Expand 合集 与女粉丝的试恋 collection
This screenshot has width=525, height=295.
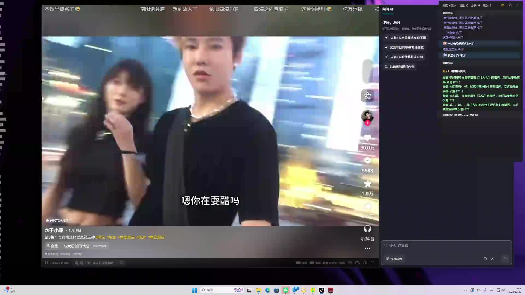click(x=76, y=246)
